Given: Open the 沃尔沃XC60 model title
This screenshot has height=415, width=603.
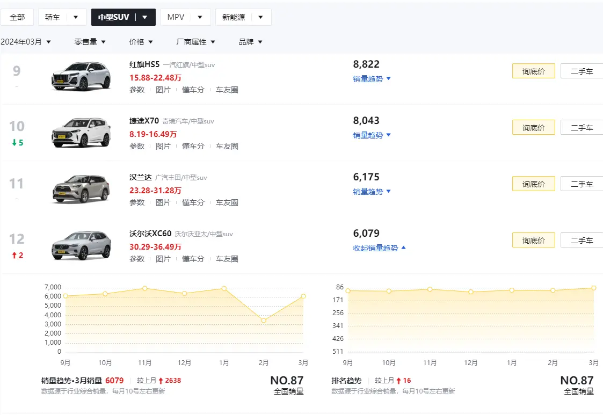Looking at the screenshot, I should pos(150,234).
